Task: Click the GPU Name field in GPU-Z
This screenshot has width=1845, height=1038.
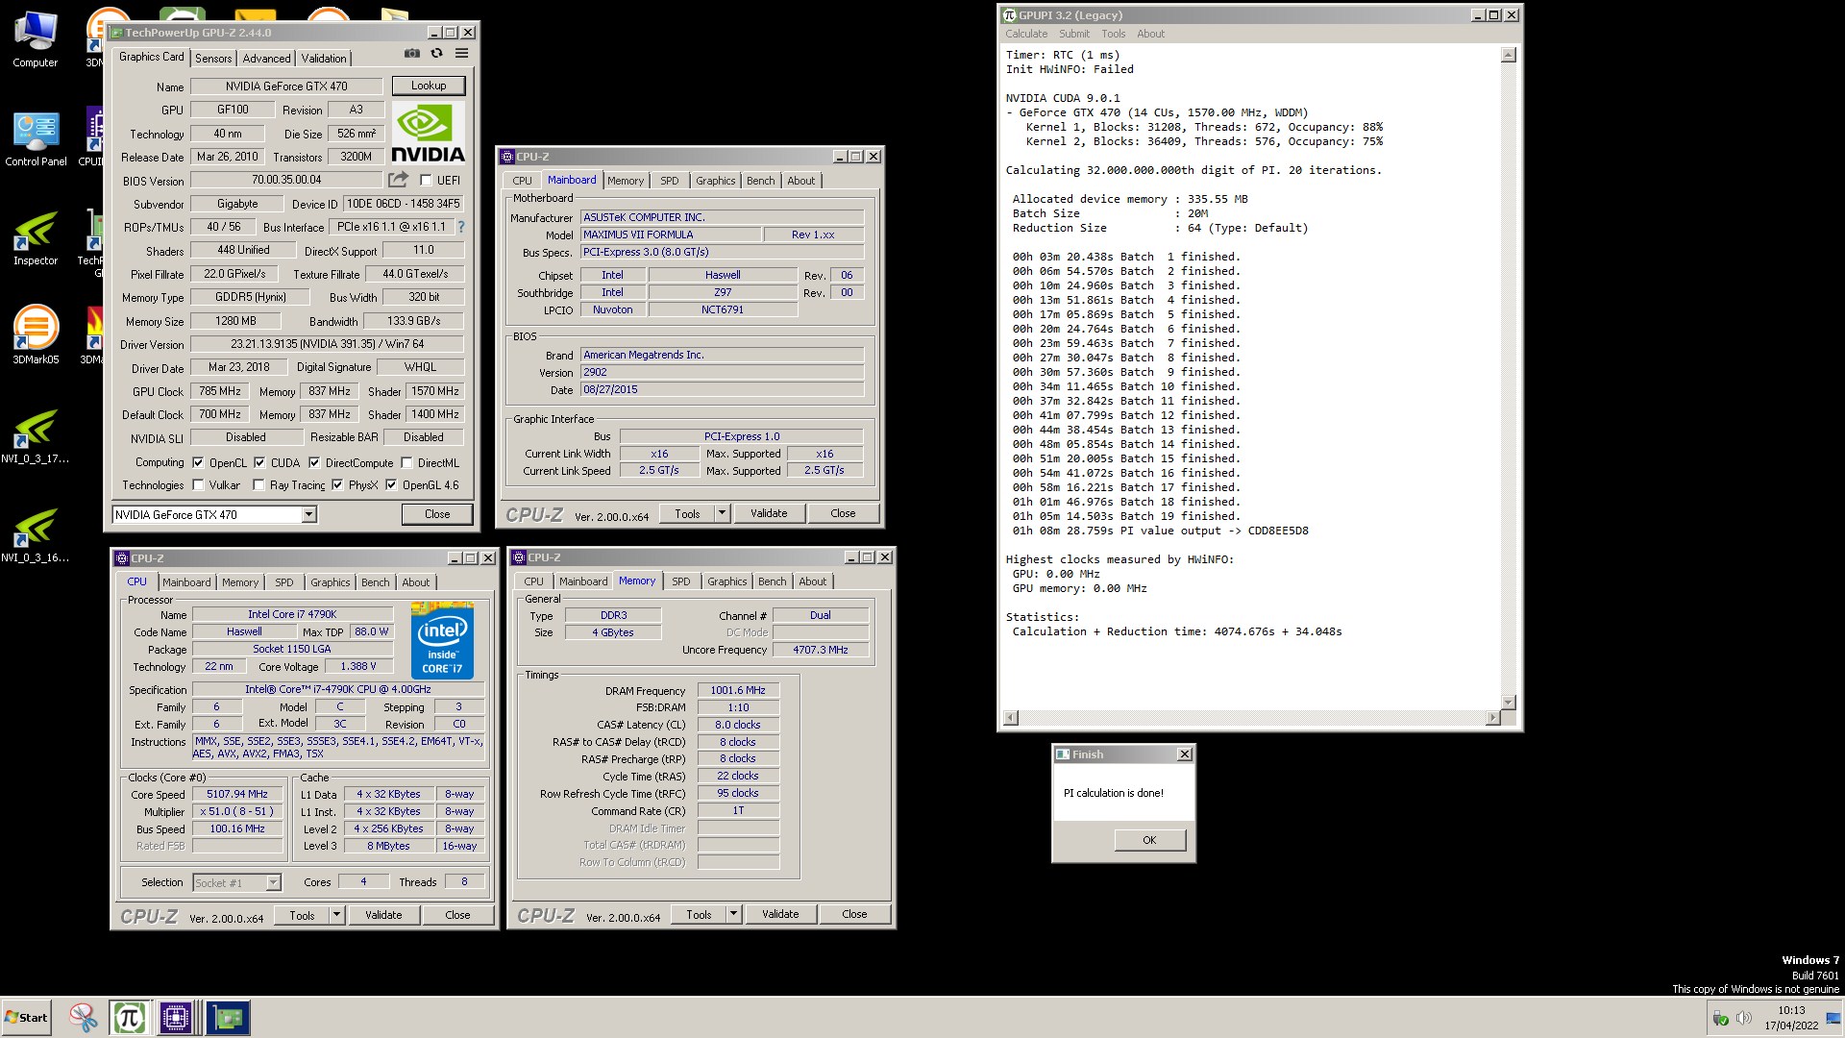Action: 286,86
